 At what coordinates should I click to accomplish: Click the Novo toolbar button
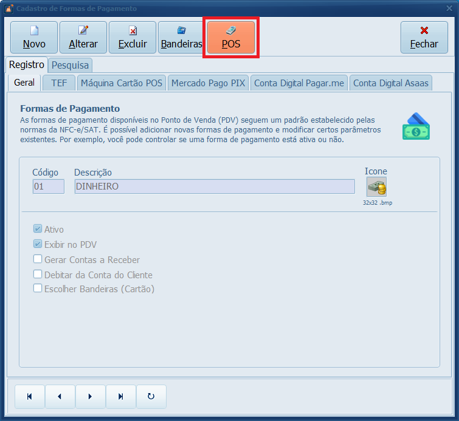click(34, 38)
